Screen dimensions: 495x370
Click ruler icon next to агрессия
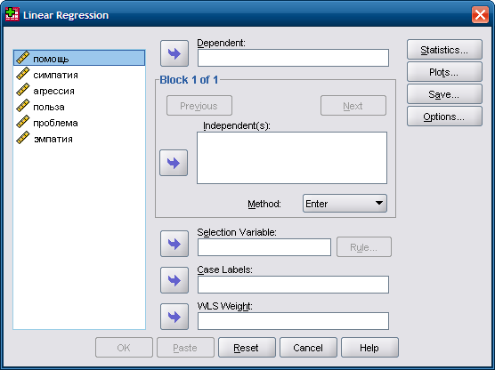click(x=23, y=90)
